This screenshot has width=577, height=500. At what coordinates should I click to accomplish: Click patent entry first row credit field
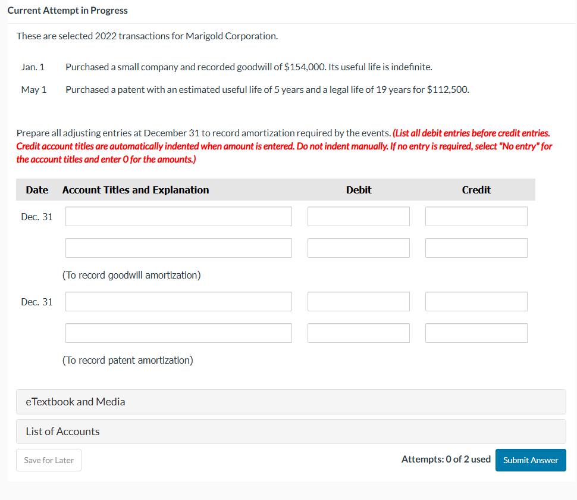tap(476, 302)
